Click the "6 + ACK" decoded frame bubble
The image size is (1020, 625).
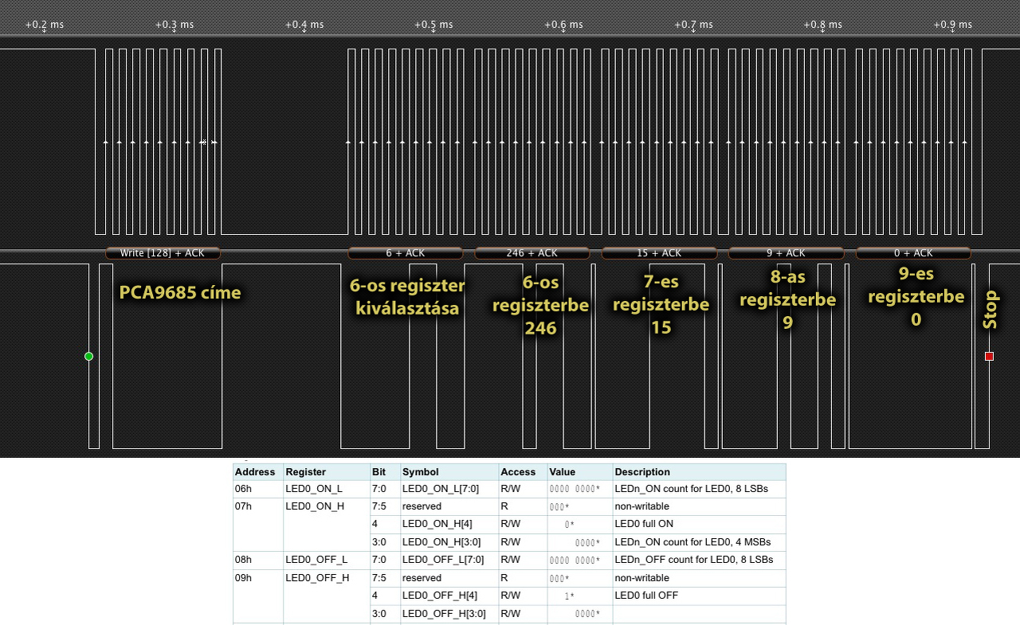pyautogui.click(x=405, y=253)
